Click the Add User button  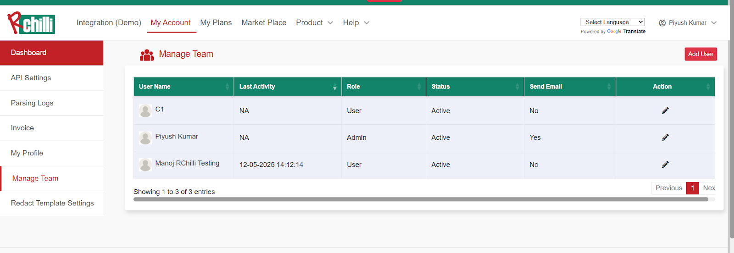[701, 54]
